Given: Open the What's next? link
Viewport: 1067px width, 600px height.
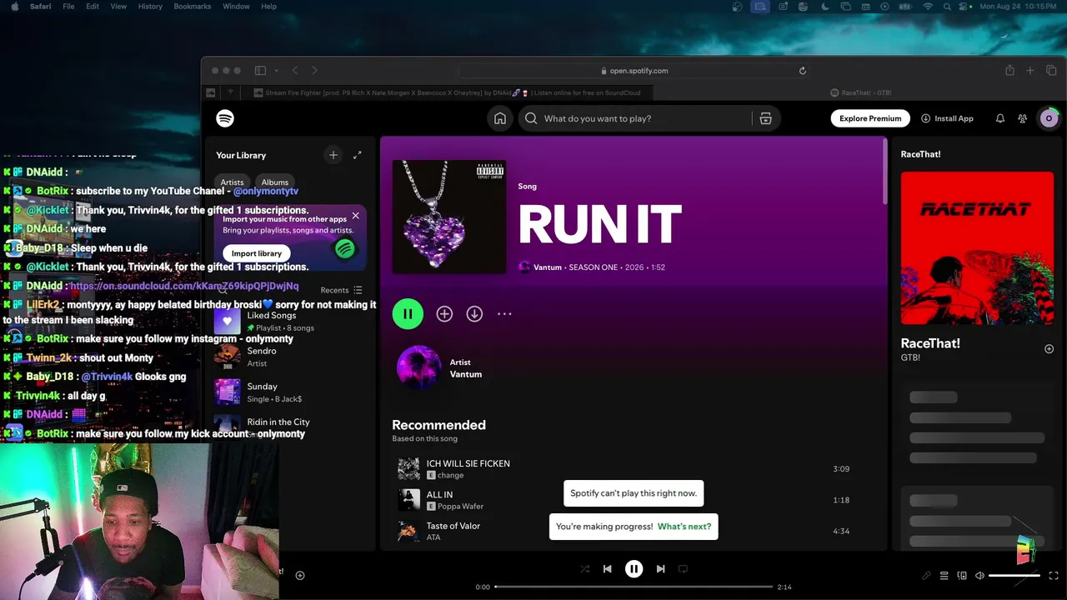Looking at the screenshot, I should click(x=684, y=527).
